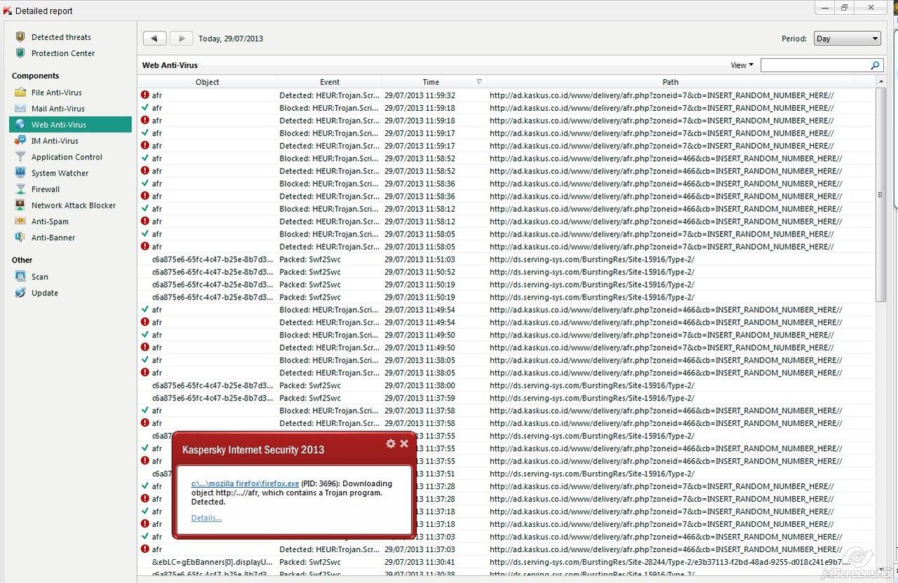Select the 11:50:19 path with Site-15916 first row
The image size is (898, 583).
[x=592, y=284]
